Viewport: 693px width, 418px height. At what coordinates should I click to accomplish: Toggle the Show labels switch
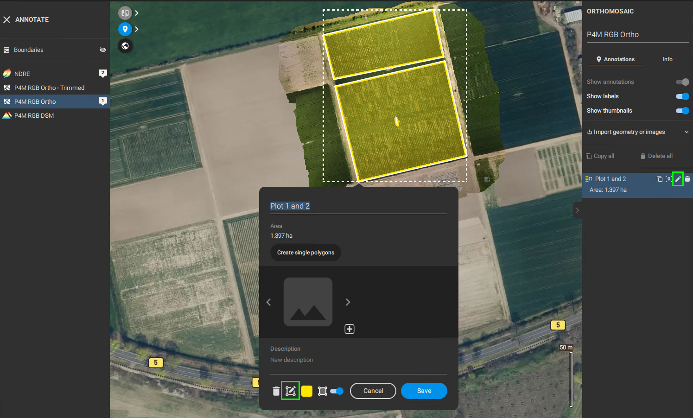click(682, 96)
